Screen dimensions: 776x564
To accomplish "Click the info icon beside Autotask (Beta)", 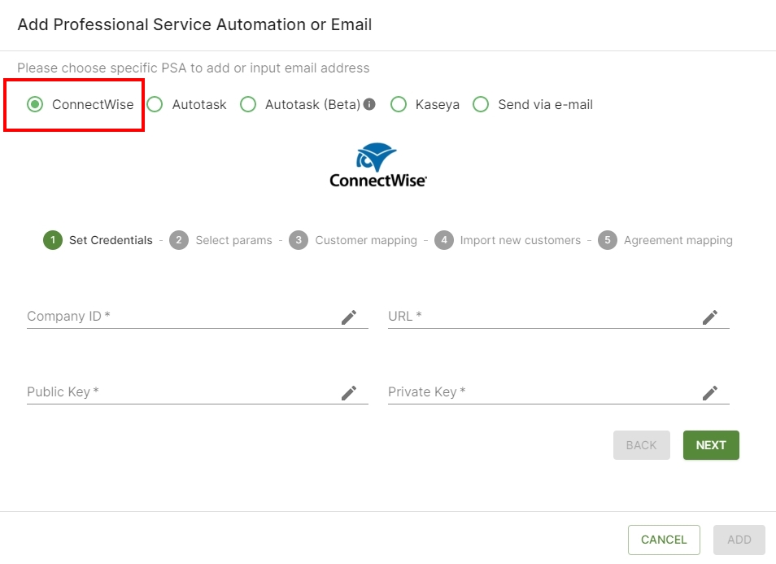I will [369, 104].
